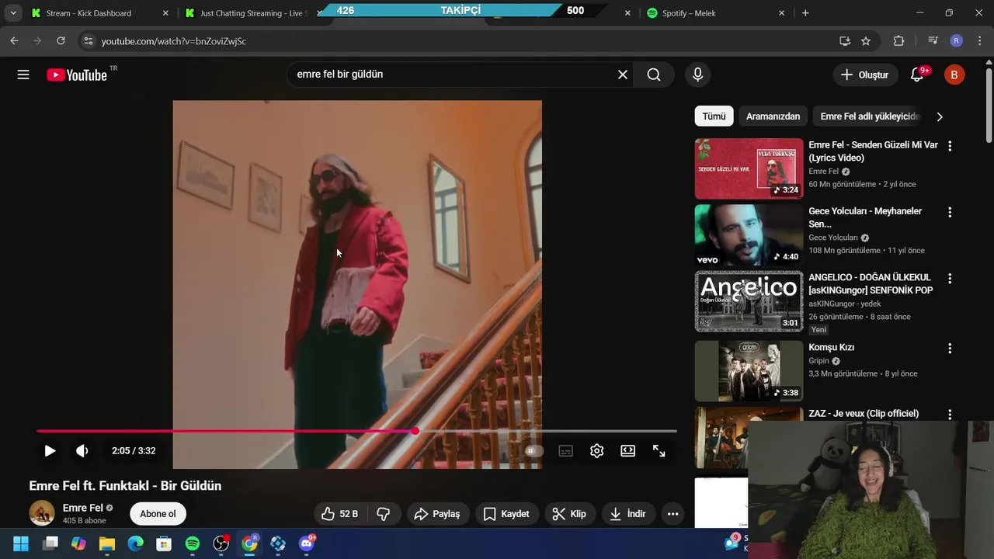This screenshot has width=994, height=559.
Task: Toggle the autoplay switch in player
Action: pos(533,451)
